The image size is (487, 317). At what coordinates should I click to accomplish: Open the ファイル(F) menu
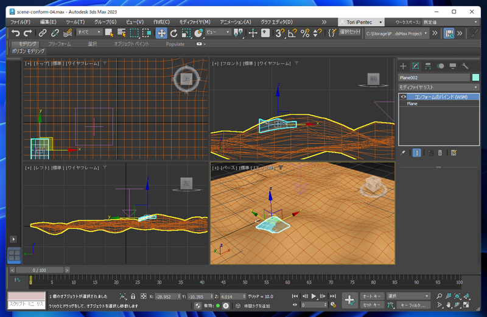coord(21,22)
